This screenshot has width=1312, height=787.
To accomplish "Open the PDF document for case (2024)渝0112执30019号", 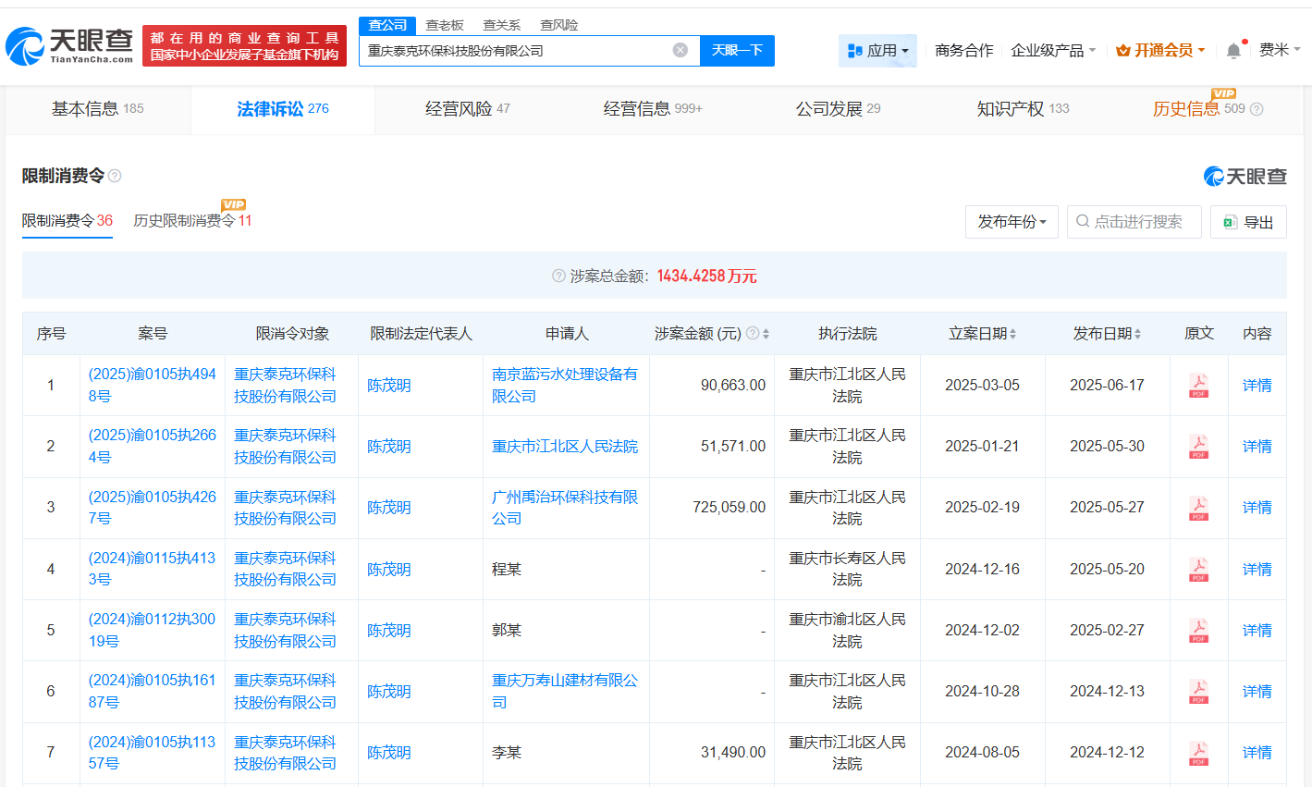I will [1198, 630].
